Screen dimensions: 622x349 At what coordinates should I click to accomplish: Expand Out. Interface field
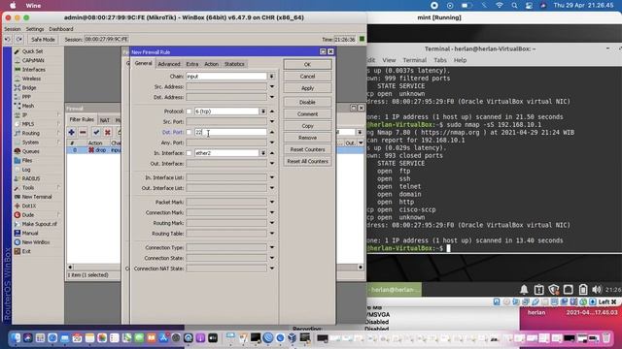tap(272, 164)
